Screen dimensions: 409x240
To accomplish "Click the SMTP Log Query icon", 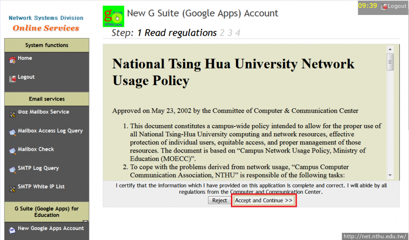I will (x=12, y=170).
